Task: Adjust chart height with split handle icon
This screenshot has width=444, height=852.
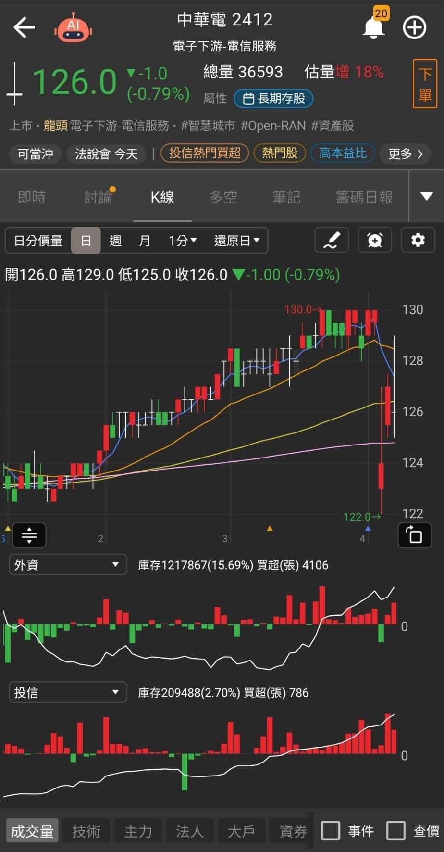Action: (29, 535)
